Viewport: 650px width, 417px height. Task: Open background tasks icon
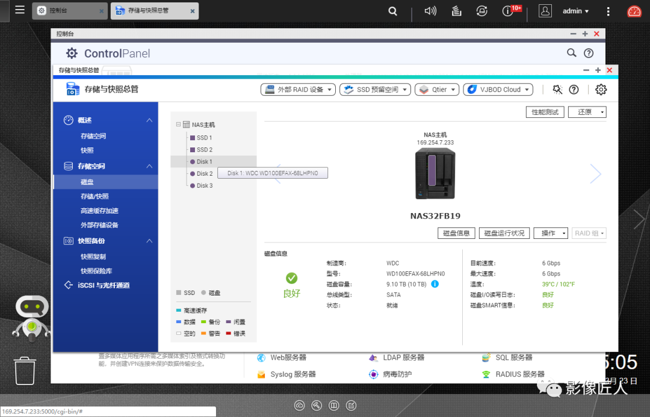[456, 11]
